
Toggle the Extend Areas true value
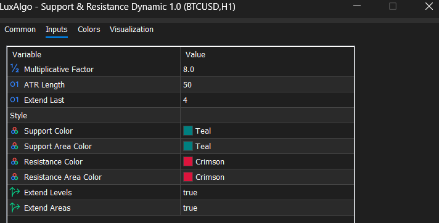(190, 208)
